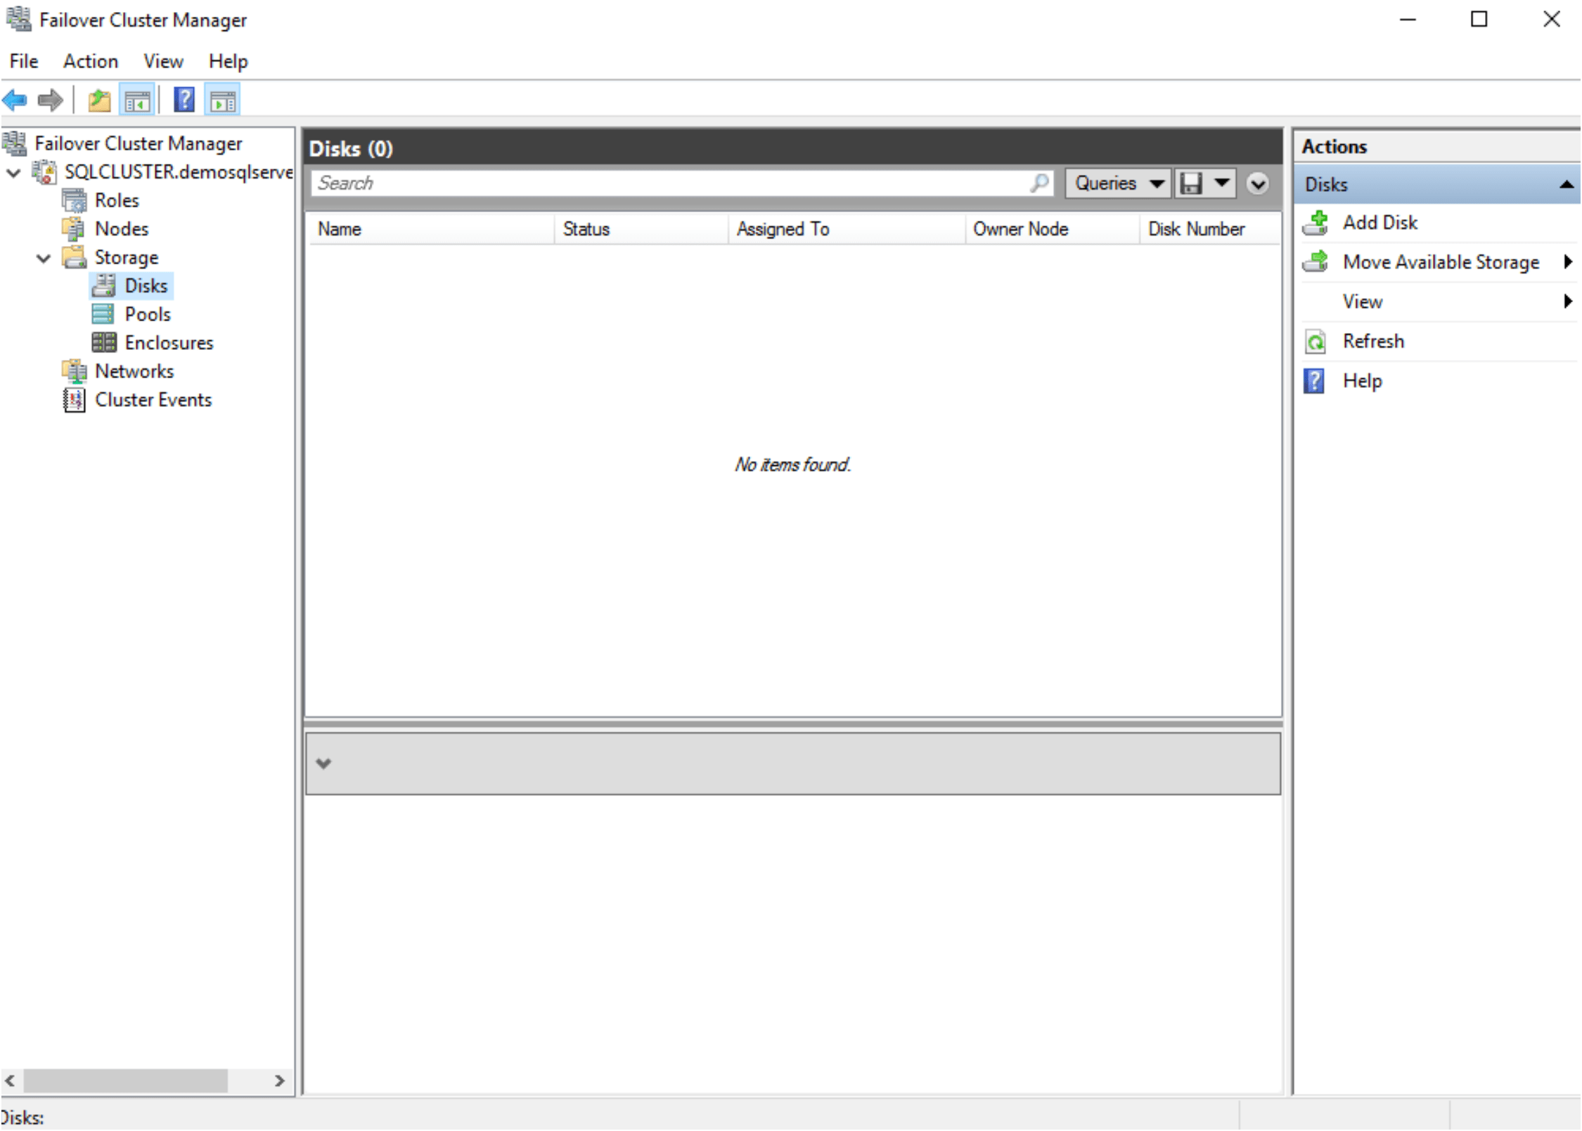Viewport: 1582px width, 1131px height.
Task: Collapse the Storage tree node
Action: click(x=43, y=258)
